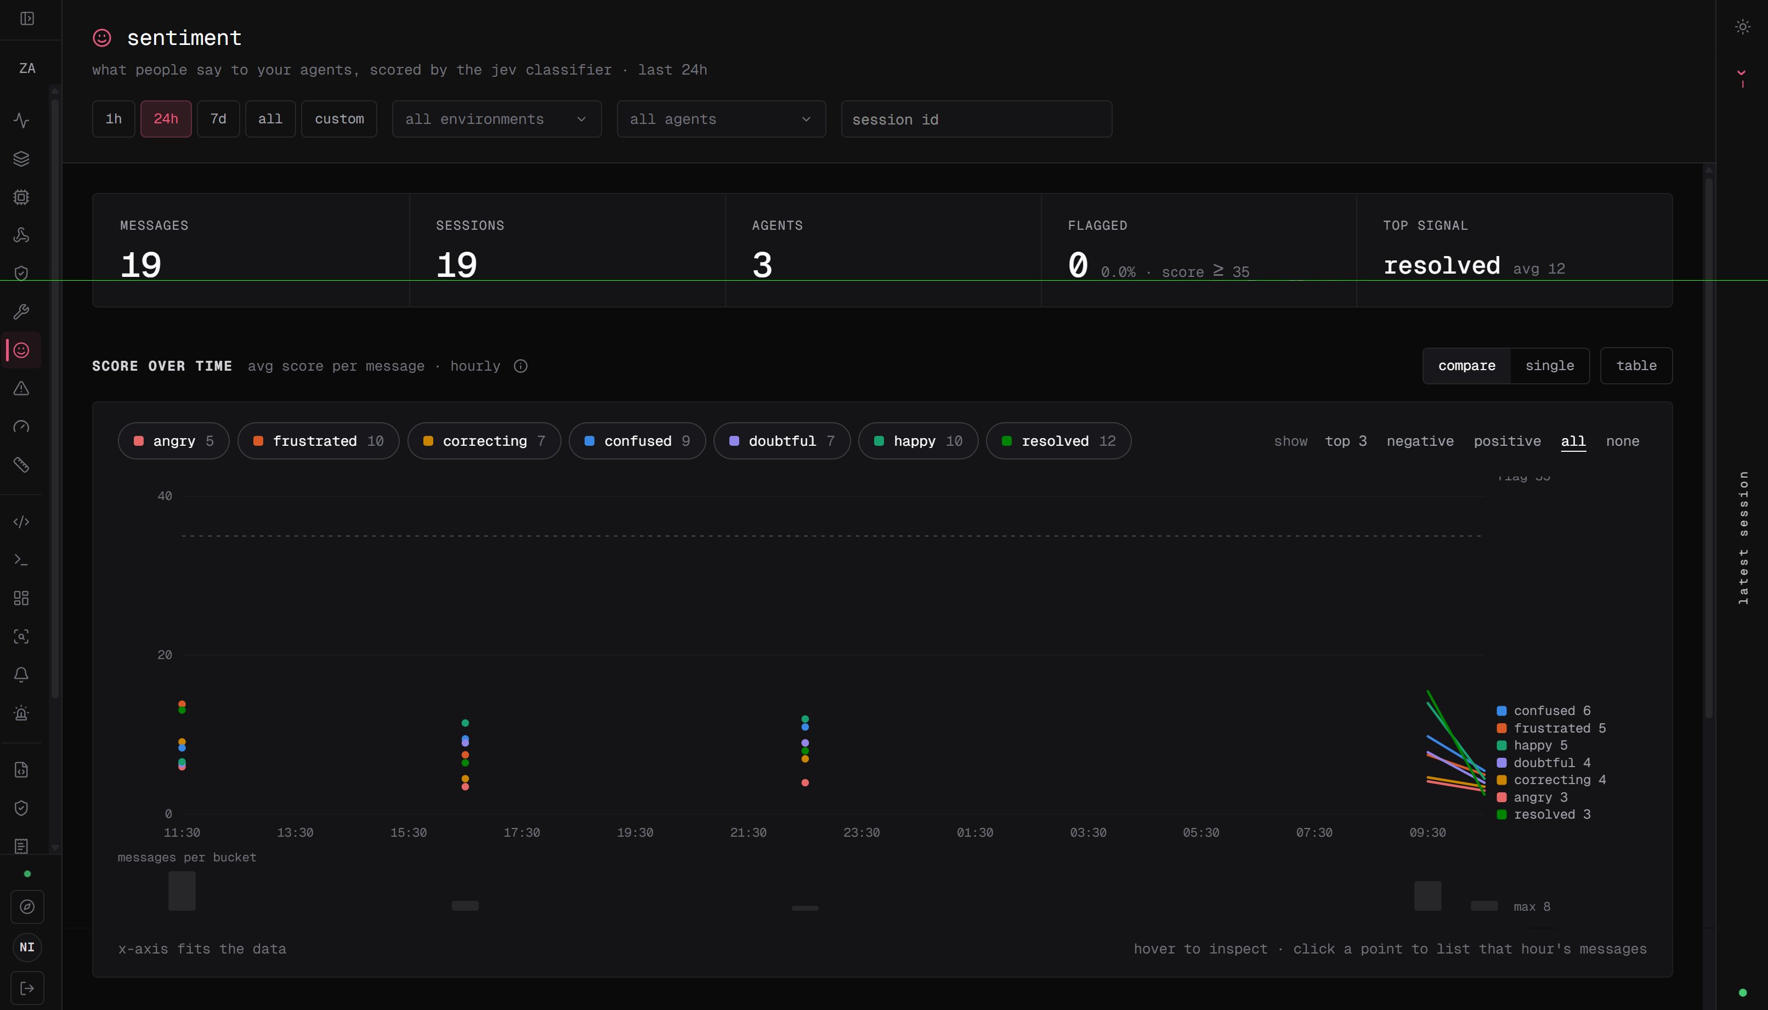Viewport: 1768px width, 1010px height.
Task: Click the logout icon at sidebar bottom
Action: [x=27, y=988]
